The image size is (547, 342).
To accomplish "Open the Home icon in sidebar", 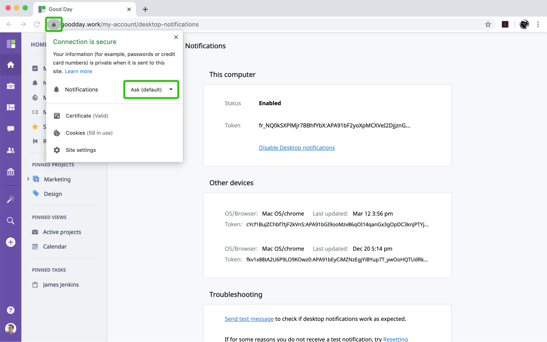I will coord(11,65).
